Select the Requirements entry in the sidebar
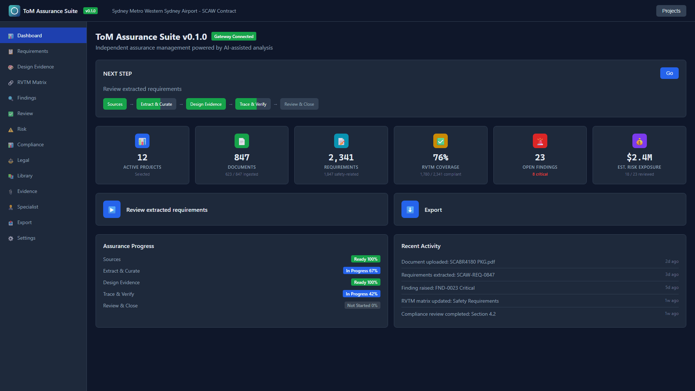Viewport: 695px width, 391px height. [x=33, y=51]
